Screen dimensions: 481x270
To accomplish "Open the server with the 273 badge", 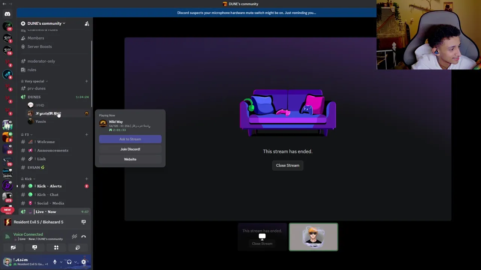I will 8,197.
